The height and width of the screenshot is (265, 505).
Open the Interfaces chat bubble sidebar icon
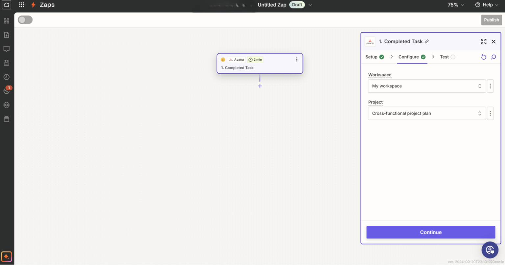[x=6, y=49]
